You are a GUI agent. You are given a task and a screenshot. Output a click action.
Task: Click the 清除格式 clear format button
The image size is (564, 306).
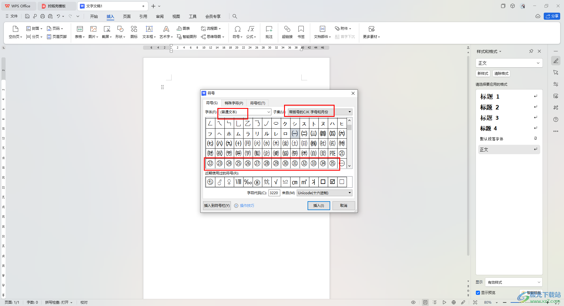(501, 74)
